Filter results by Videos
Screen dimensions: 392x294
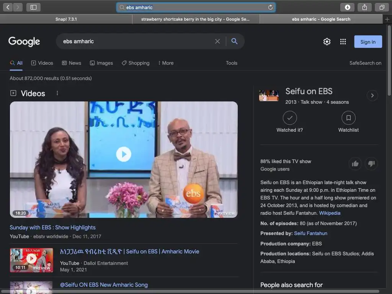point(42,63)
